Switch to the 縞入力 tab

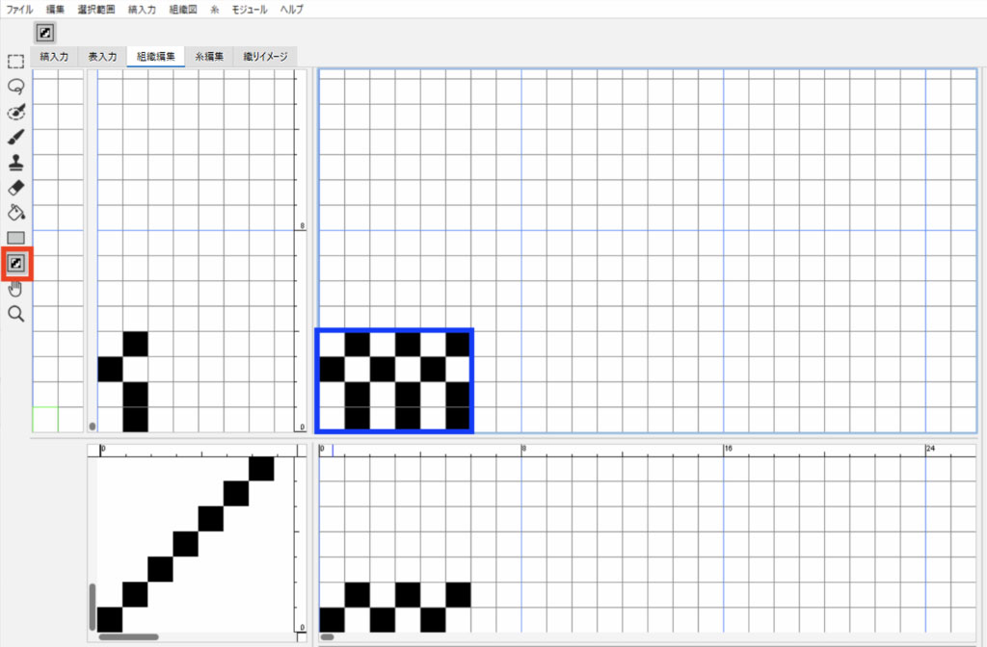pyautogui.click(x=54, y=57)
